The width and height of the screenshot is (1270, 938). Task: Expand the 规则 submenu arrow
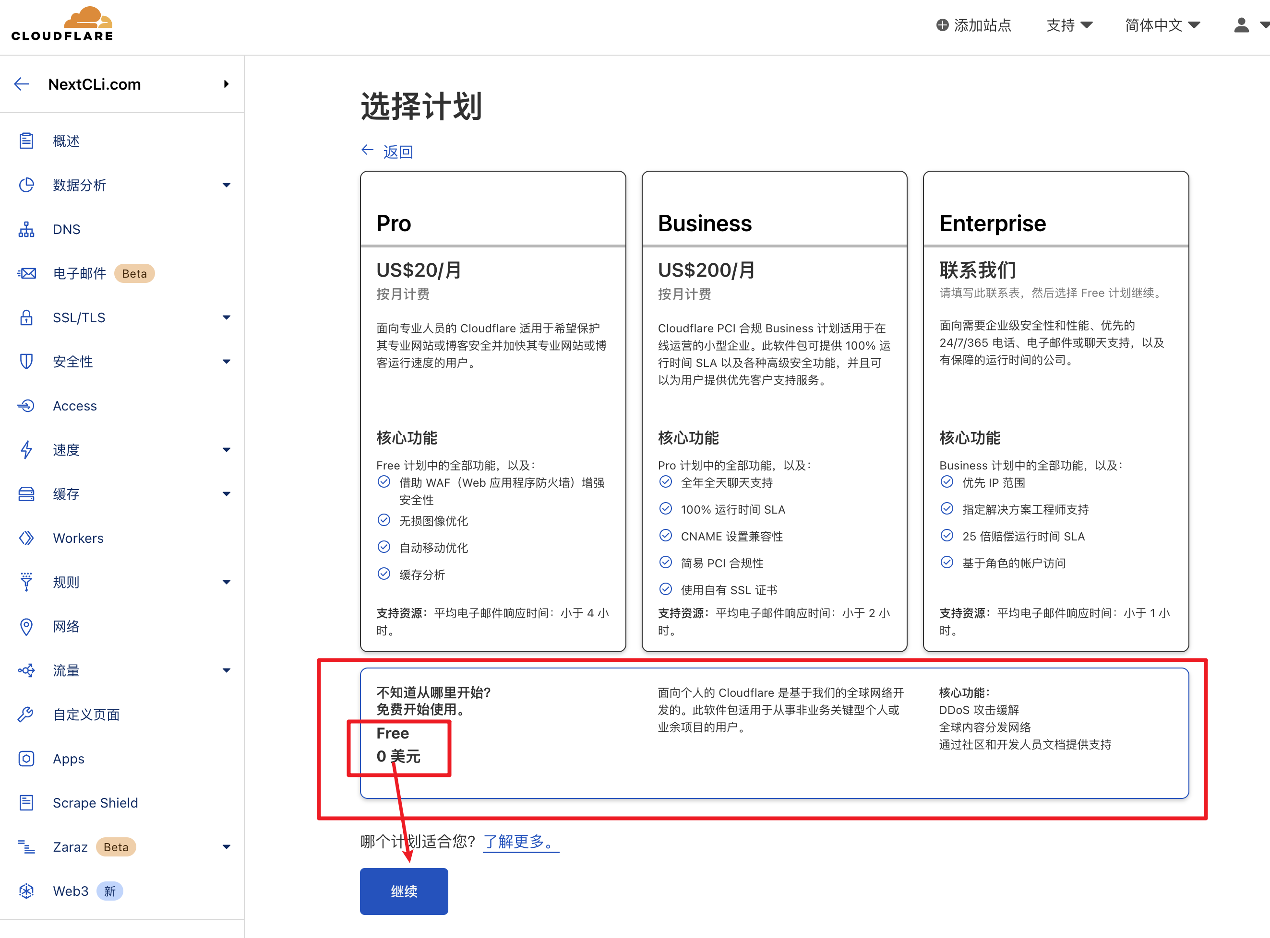[x=226, y=582]
